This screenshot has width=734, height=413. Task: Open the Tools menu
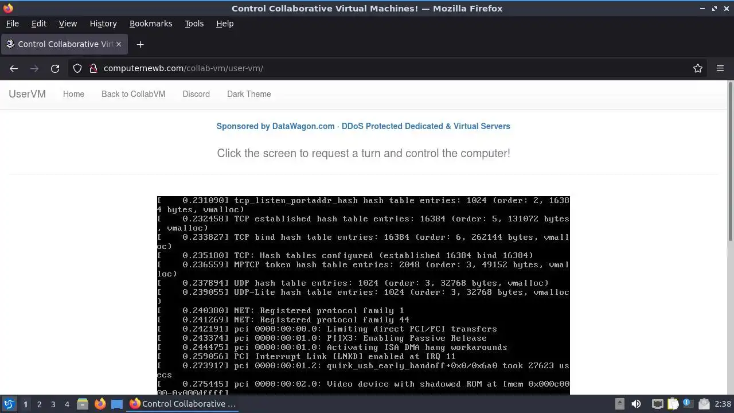point(194,24)
